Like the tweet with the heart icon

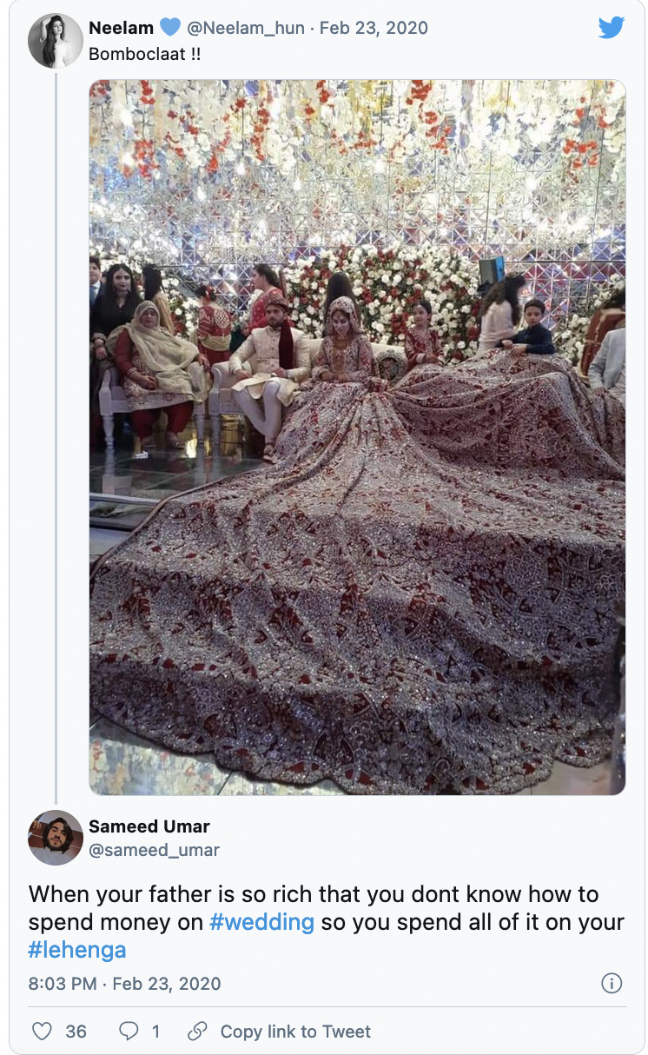(x=42, y=1032)
